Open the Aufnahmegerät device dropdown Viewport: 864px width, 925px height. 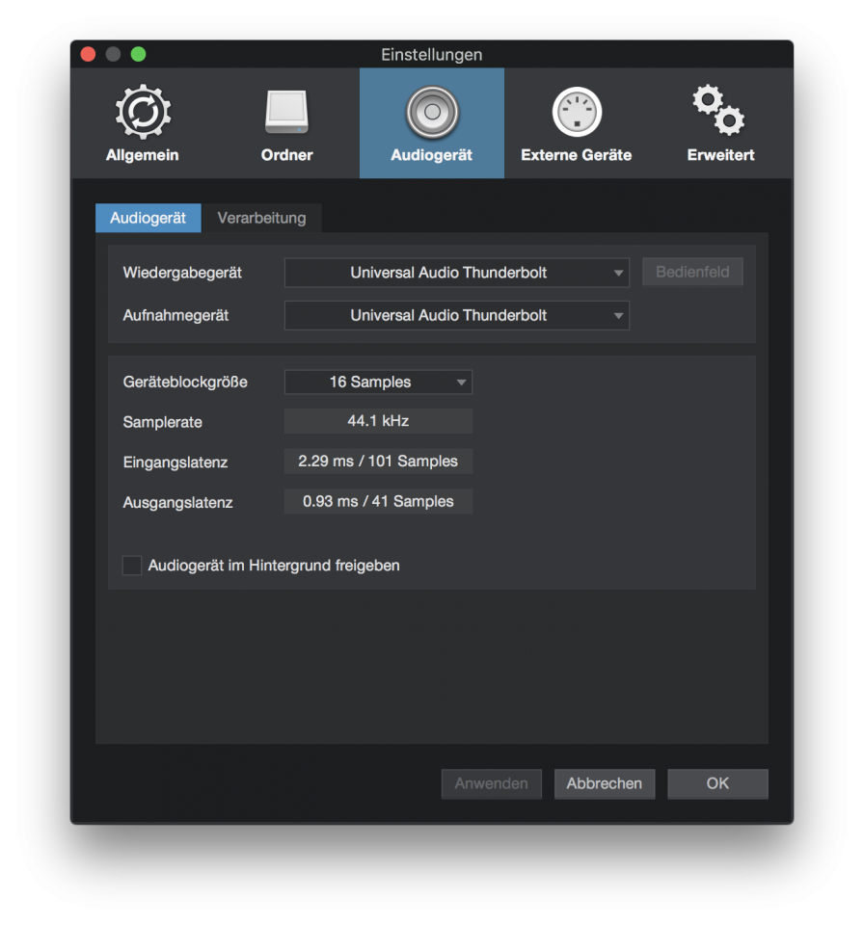(456, 315)
